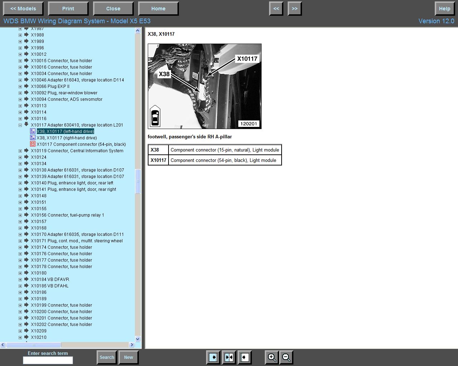Viewport: 458px width, 366px height.
Task: Open the Help button
Action: [x=444, y=9]
